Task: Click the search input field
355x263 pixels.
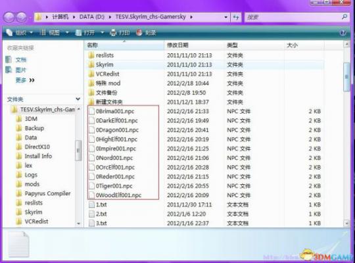Action: point(293,17)
